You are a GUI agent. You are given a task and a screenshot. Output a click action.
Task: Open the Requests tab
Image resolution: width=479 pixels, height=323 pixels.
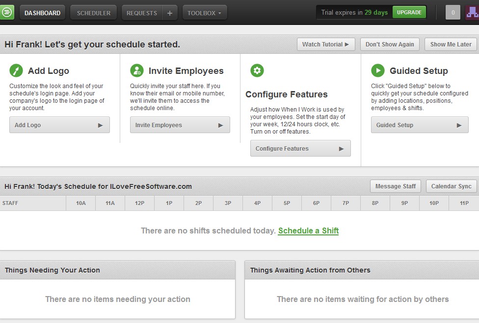tap(142, 13)
